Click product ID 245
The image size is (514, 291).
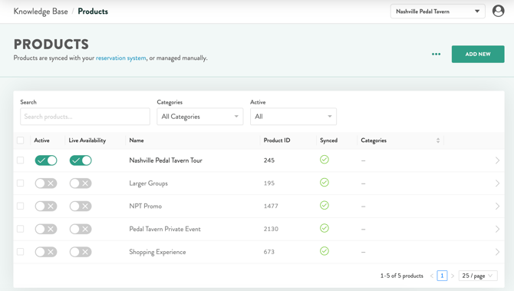[x=269, y=160]
